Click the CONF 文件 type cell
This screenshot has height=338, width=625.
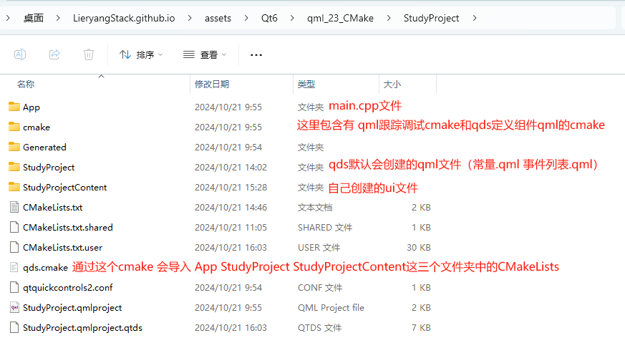[x=320, y=287]
